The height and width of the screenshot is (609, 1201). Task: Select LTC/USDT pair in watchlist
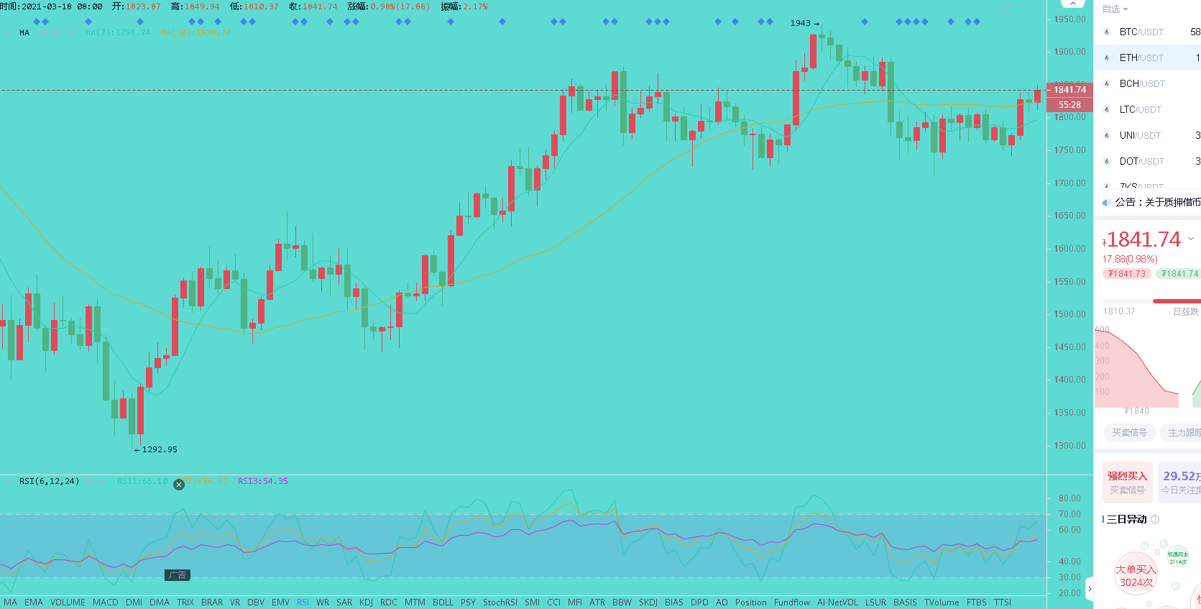tap(1147, 109)
